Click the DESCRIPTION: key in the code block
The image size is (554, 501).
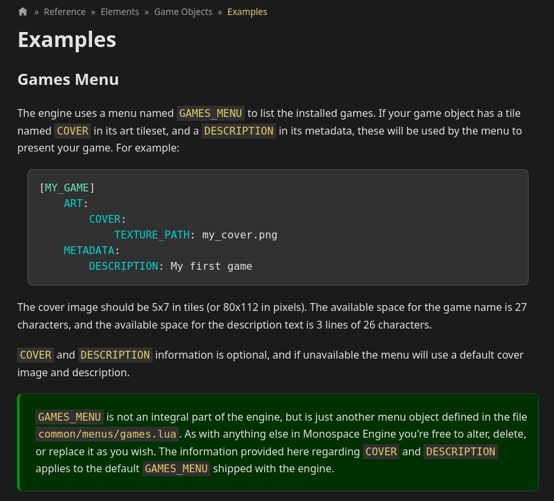[x=126, y=267]
